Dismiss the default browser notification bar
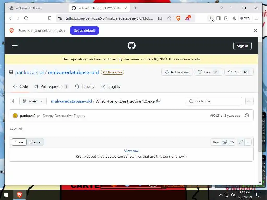 [x=256, y=30]
